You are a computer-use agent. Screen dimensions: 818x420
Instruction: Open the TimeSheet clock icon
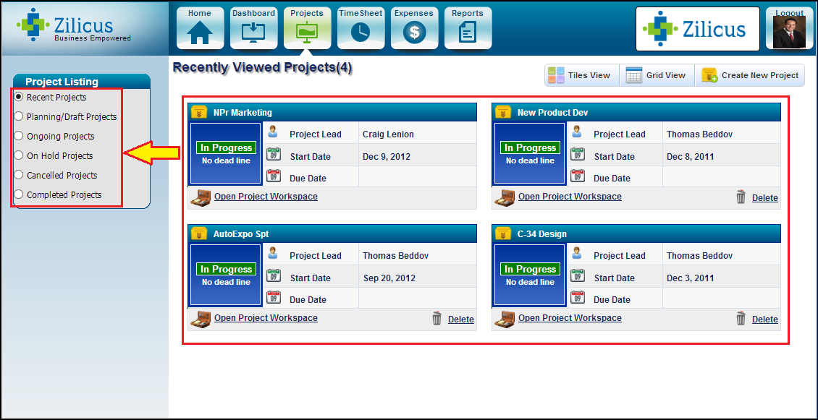pos(360,33)
